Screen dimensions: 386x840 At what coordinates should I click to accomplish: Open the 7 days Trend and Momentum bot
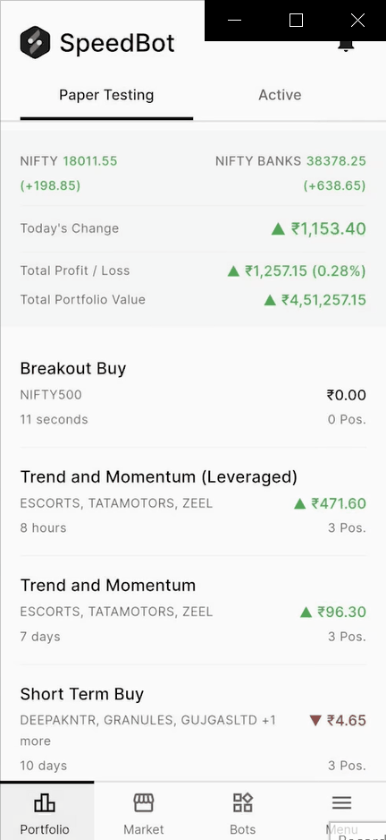pos(193,611)
